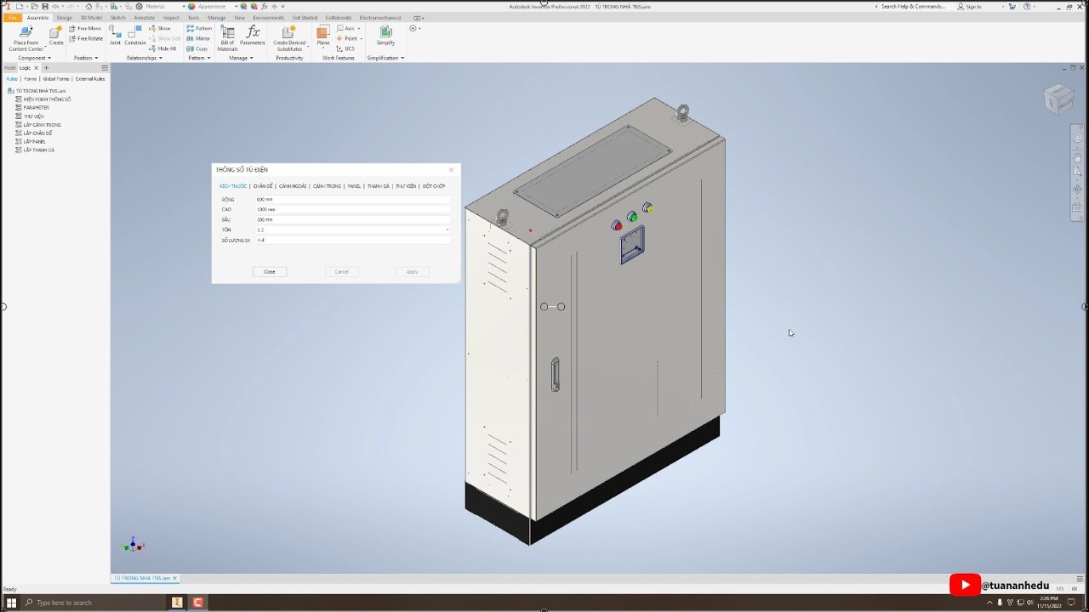Viewport: 1089px width, 612px height.
Task: Select the Joint relationship tool
Action: click(115, 36)
